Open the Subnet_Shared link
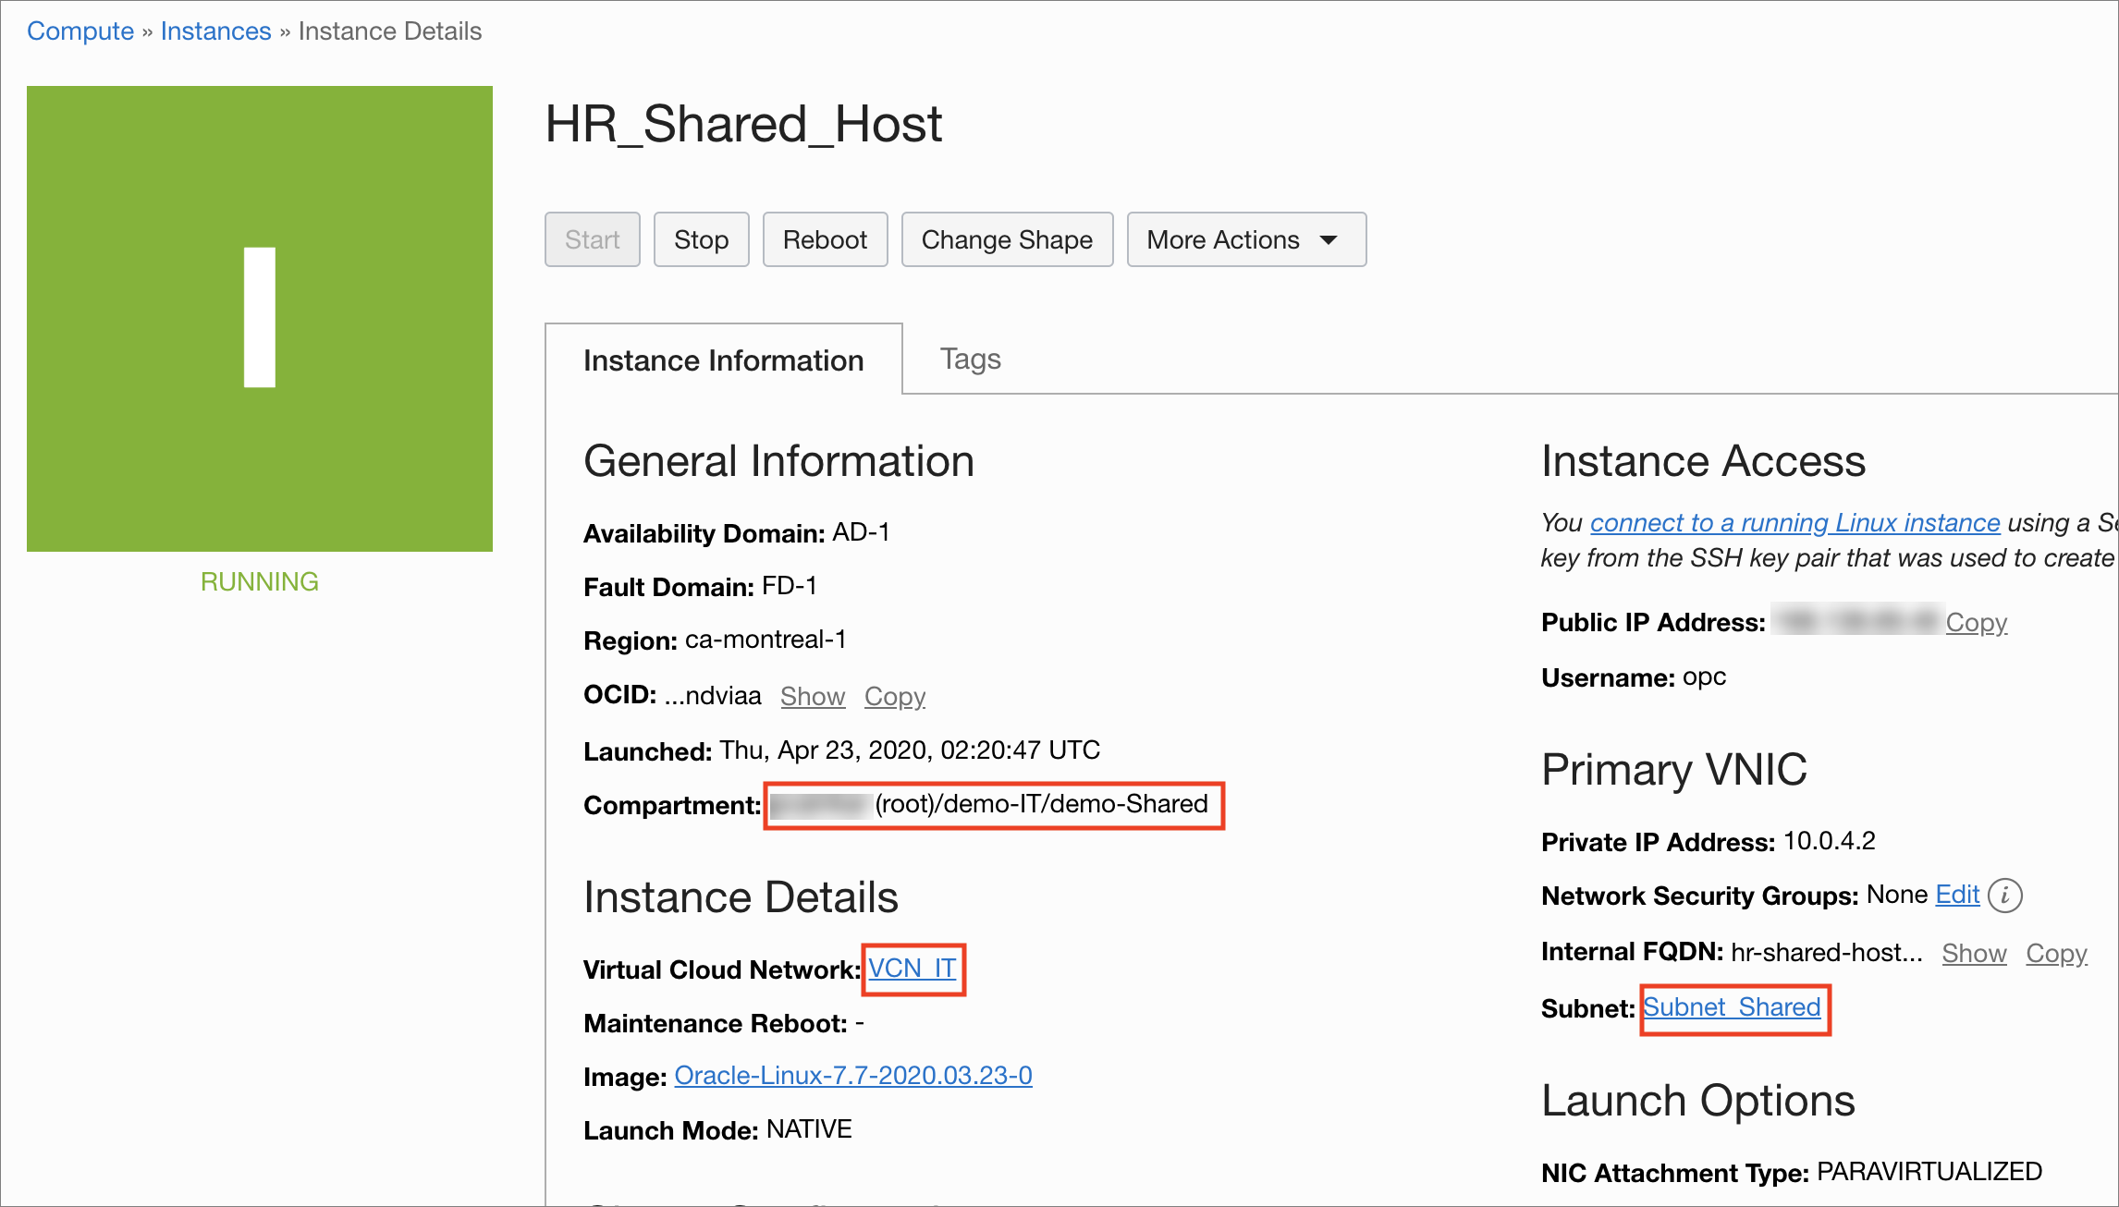This screenshot has height=1207, width=2119. [x=1732, y=1006]
